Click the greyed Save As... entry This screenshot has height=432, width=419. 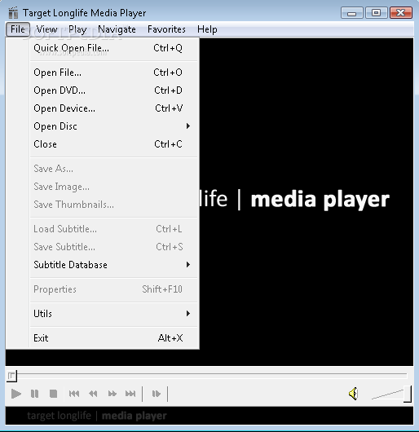114,169
